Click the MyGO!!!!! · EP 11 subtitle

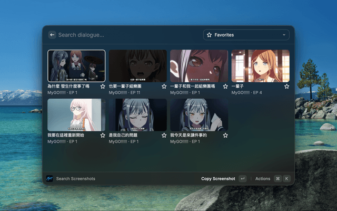click(124, 93)
